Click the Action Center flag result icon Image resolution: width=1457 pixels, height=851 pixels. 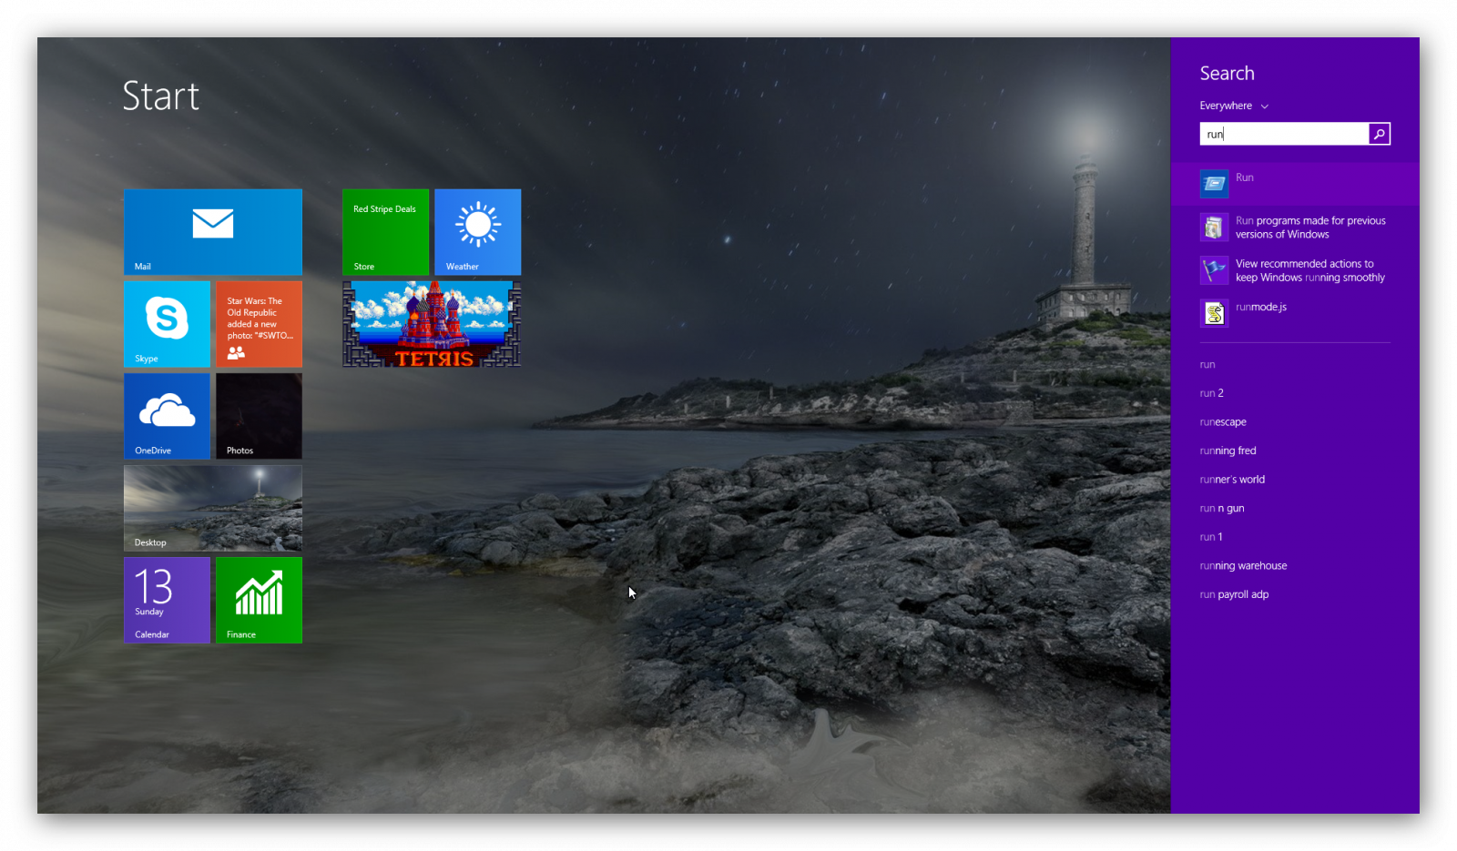tap(1214, 270)
